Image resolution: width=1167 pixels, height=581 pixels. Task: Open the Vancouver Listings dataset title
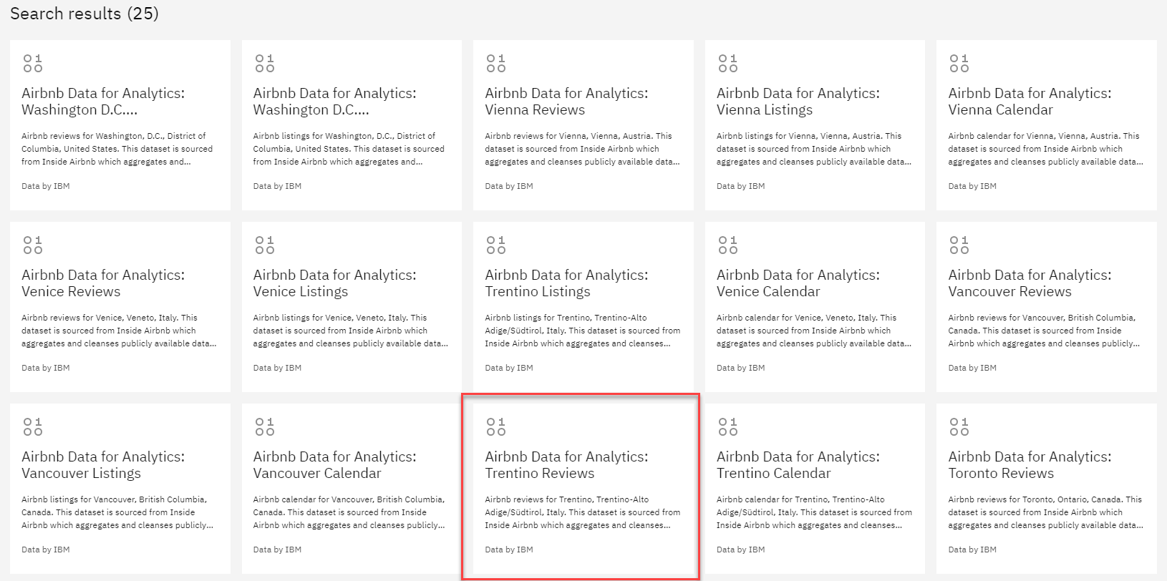(102, 465)
